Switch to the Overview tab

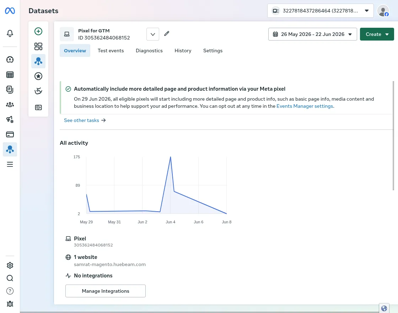click(75, 51)
